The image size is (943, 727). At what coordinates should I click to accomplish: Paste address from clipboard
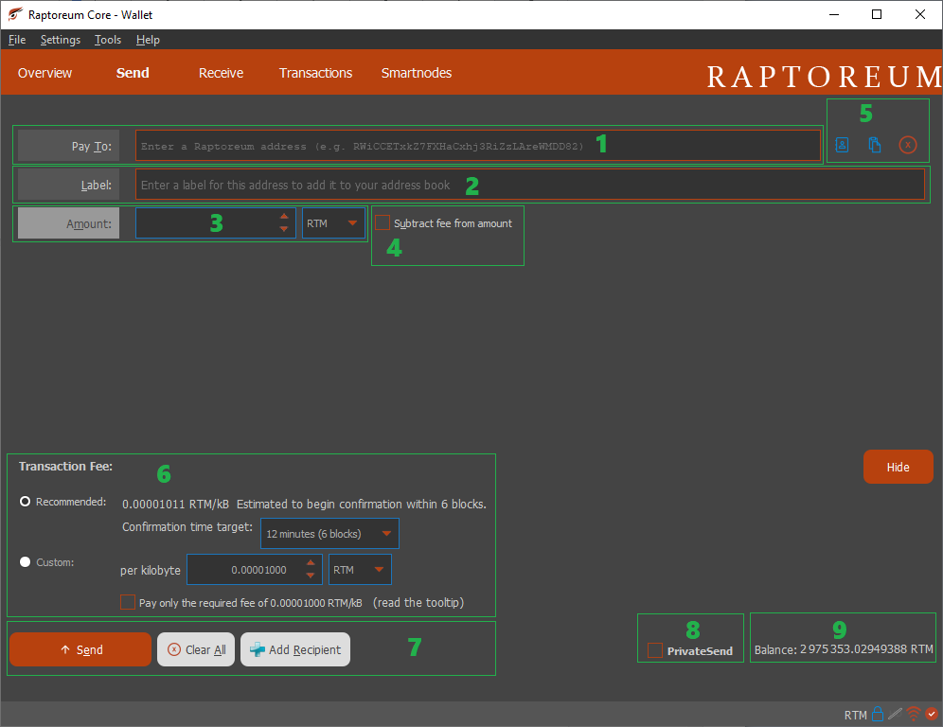tap(874, 145)
